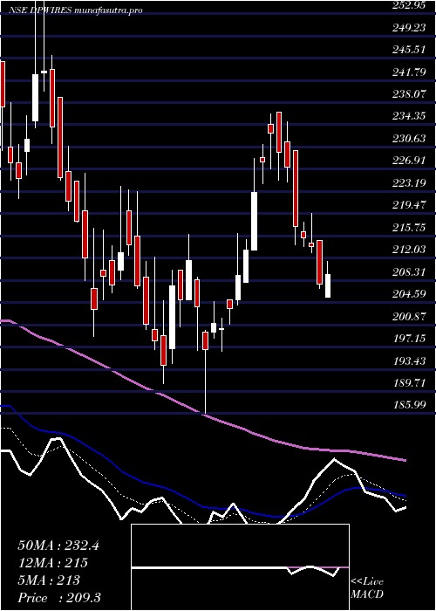
Task: Click the 50MA : 232.4 readout
Action: tap(58, 546)
